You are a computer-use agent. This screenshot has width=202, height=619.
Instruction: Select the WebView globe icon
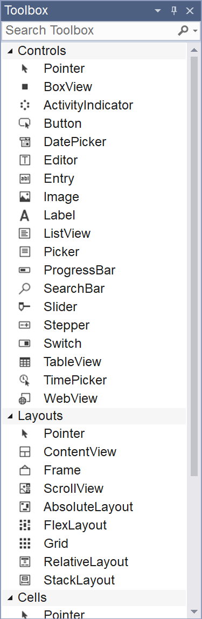click(24, 398)
